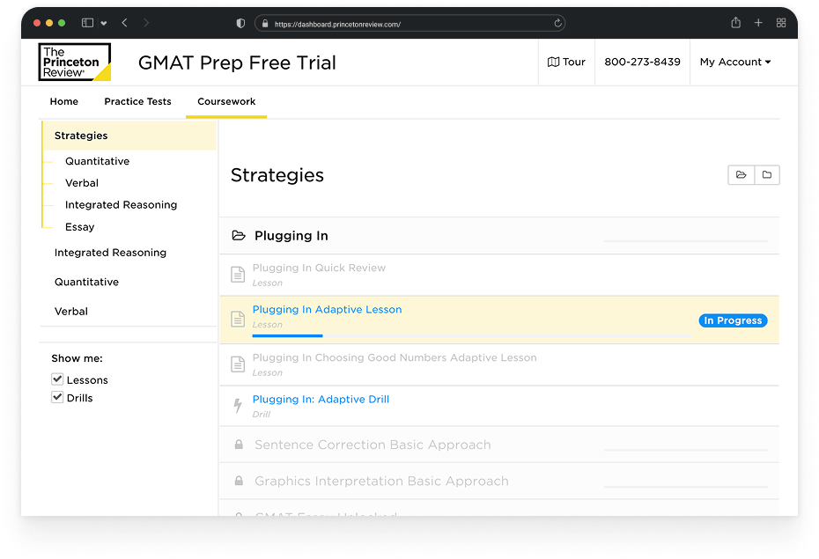Click the collapse all folders icon
Viewport: 819px width, 559px height.
pyautogui.click(x=767, y=174)
